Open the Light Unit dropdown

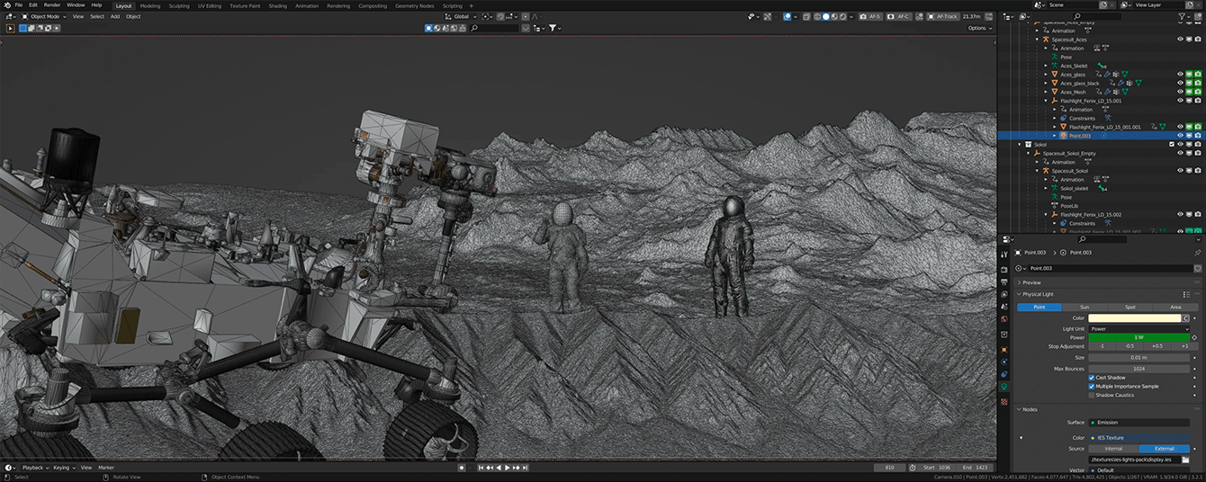1138,328
